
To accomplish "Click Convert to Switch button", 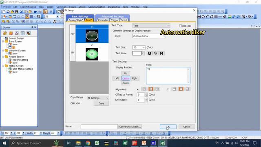I will pos(130,127).
